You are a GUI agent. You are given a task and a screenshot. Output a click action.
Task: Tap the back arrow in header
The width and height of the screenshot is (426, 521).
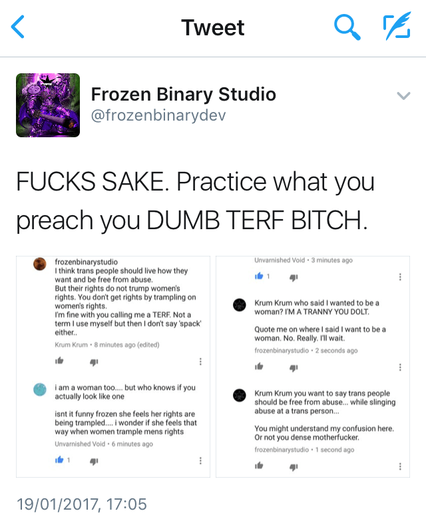[18, 27]
